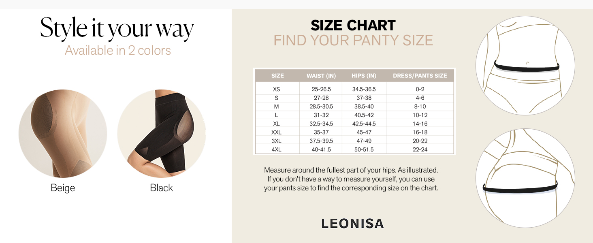Image resolution: width=593 pixels, height=243 pixels.
Task: Click the WAIST (IN) column header
Action: tap(321, 76)
